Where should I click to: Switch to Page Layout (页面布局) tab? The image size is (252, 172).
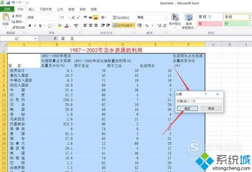click(x=46, y=9)
